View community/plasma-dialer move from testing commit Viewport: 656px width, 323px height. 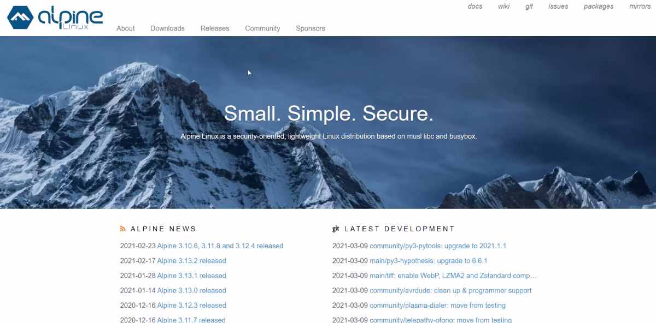click(437, 306)
